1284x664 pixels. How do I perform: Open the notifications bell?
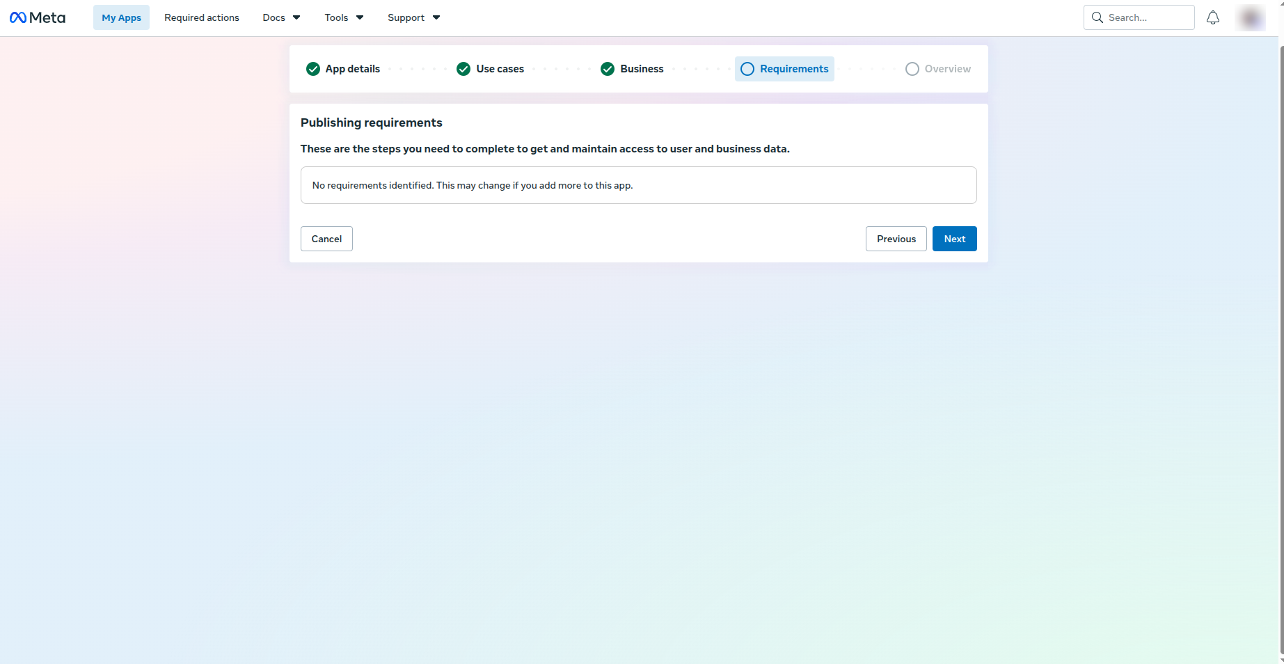coord(1213,17)
